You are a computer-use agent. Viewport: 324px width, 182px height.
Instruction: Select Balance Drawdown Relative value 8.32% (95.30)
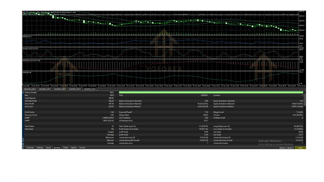[203, 106]
